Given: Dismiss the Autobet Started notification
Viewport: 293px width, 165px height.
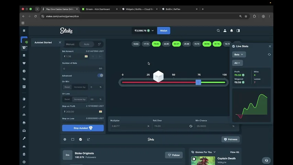Looking at the screenshot, I should tap(60, 42).
